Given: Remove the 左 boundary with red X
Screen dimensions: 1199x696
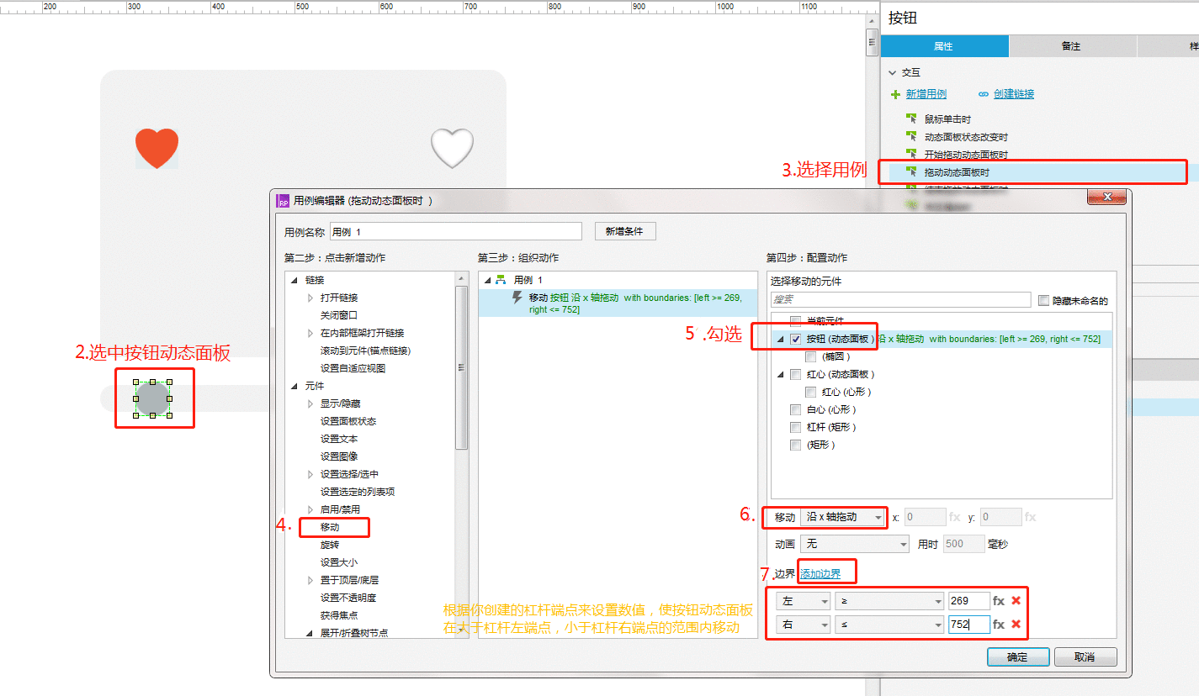Looking at the screenshot, I should [x=1016, y=601].
